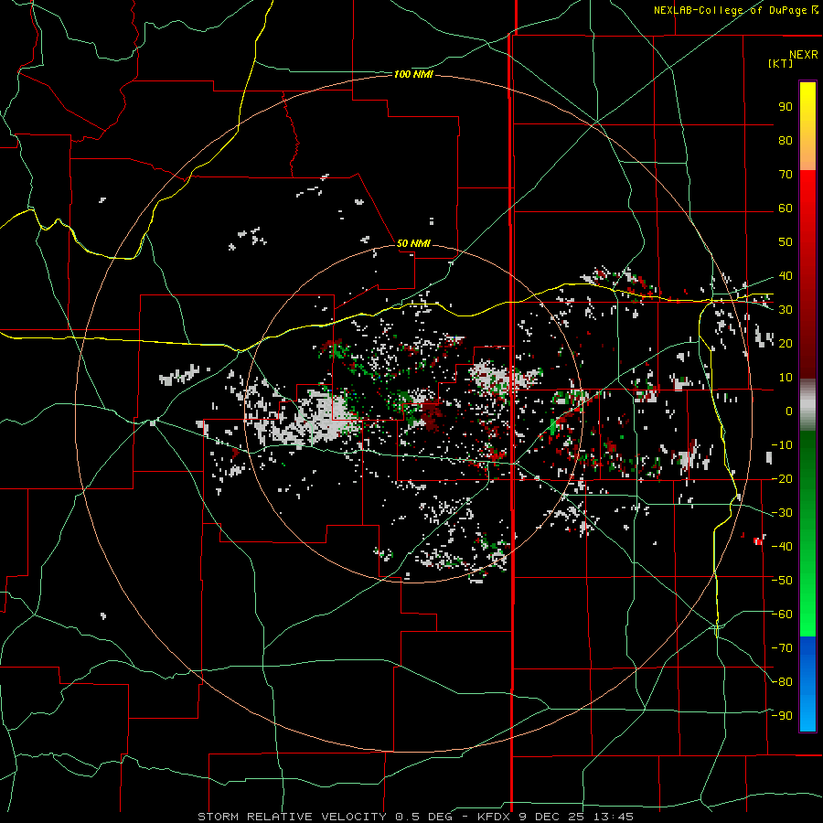Click the -80 value on velocity scale
823x823 pixels.
[782, 682]
